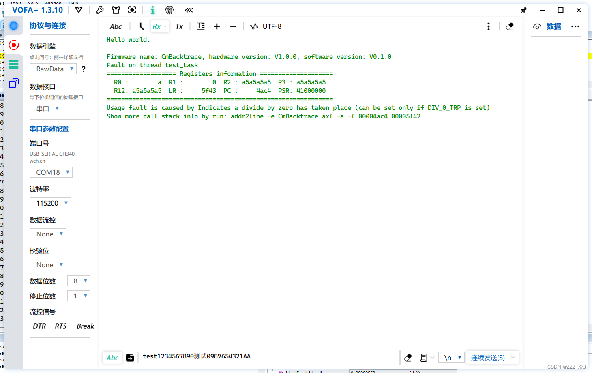
Task: Open SVCS menu in background window
Action: coord(33,3)
